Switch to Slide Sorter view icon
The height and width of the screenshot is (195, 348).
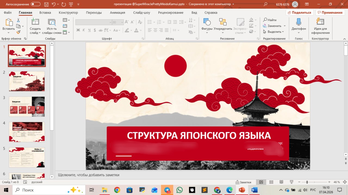pyautogui.click(x=271, y=182)
